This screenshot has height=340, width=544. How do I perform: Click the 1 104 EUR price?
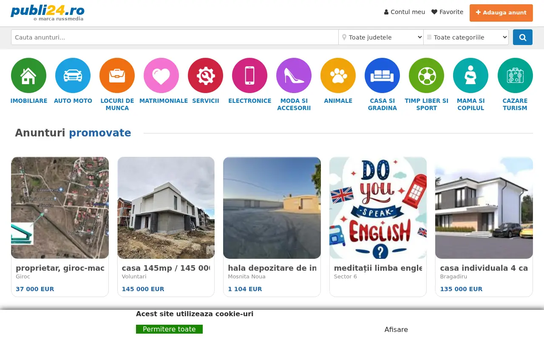click(245, 289)
